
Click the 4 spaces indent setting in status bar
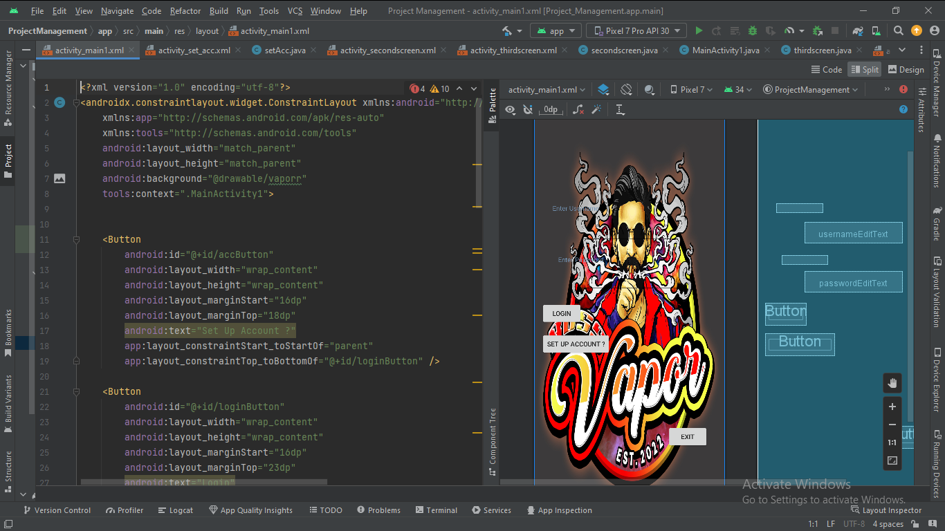coord(888,524)
